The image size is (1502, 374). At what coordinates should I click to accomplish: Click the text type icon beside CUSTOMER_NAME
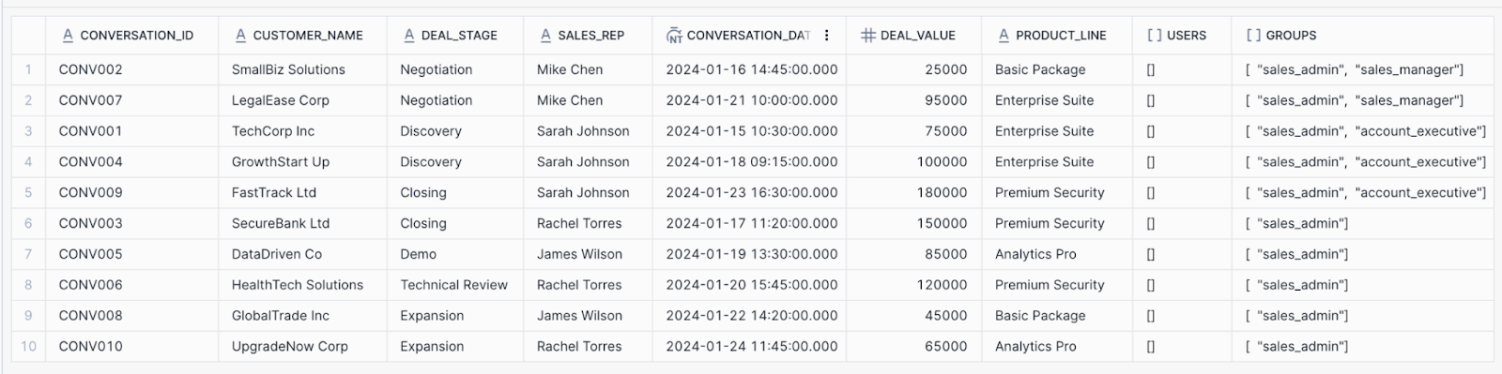click(240, 36)
